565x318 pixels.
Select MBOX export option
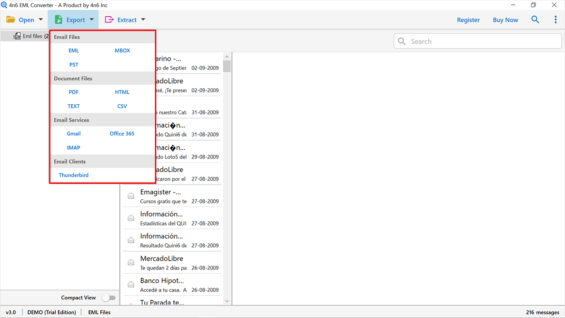tap(122, 50)
